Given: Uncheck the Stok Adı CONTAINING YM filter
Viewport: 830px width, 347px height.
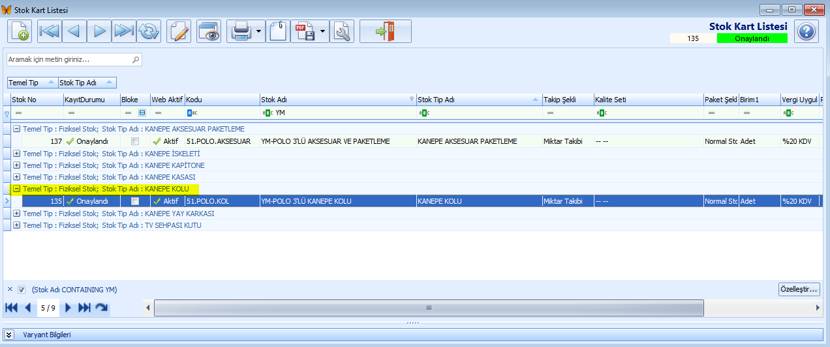Looking at the screenshot, I should (22, 290).
